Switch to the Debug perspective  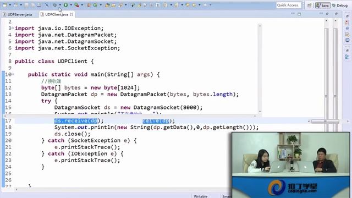340,5
